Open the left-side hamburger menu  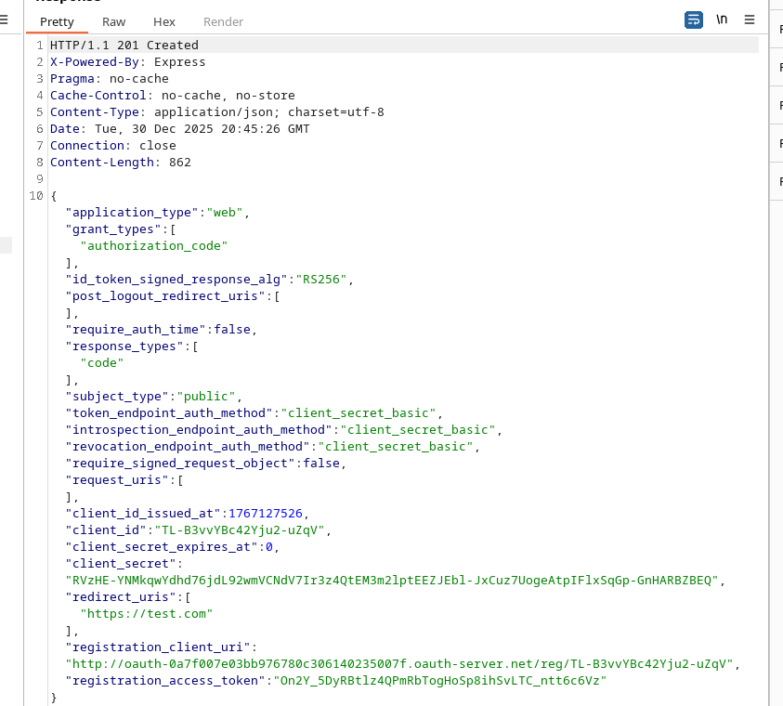[x=4, y=20]
